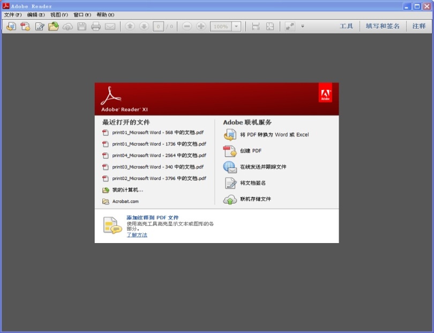The image size is (434, 333).
Task: Open the 工具 pane
Action: tap(346, 26)
